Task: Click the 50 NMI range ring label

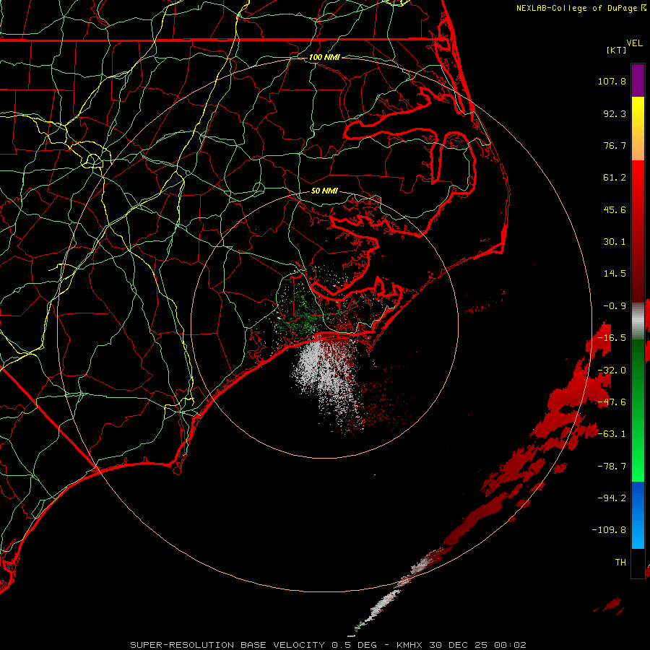Action: point(324,191)
